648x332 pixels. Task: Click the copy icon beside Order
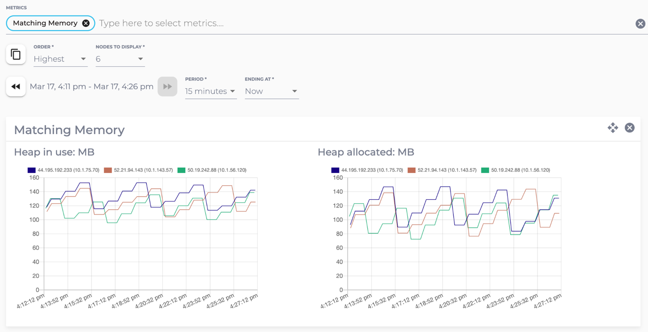pos(16,55)
